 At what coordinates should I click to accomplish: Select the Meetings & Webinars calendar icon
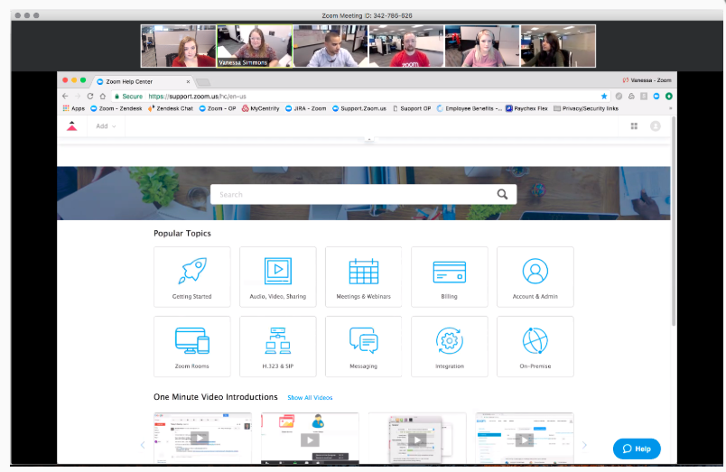coord(363,276)
